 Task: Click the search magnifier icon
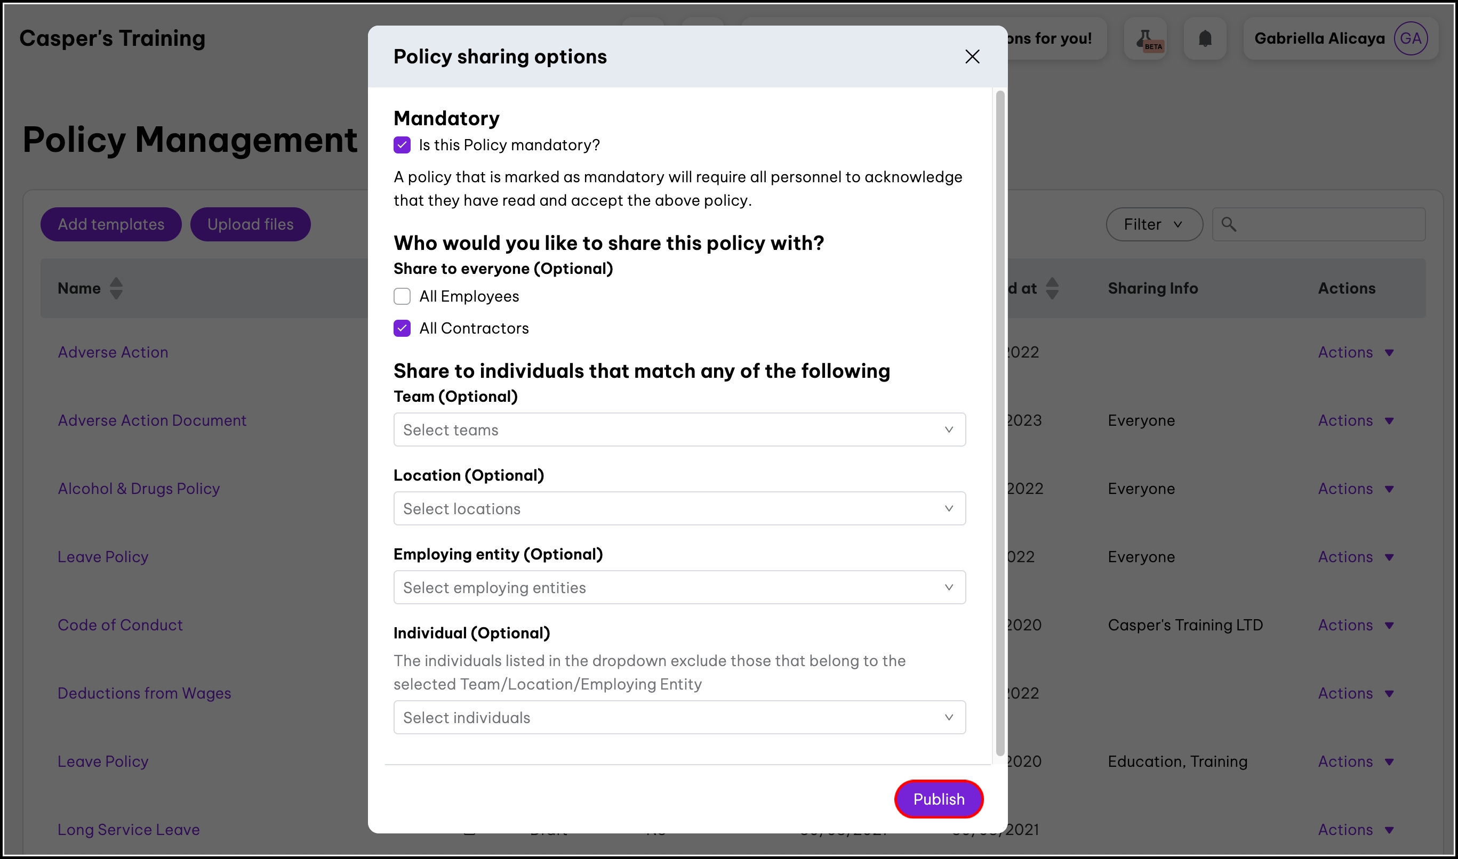[x=1228, y=224]
